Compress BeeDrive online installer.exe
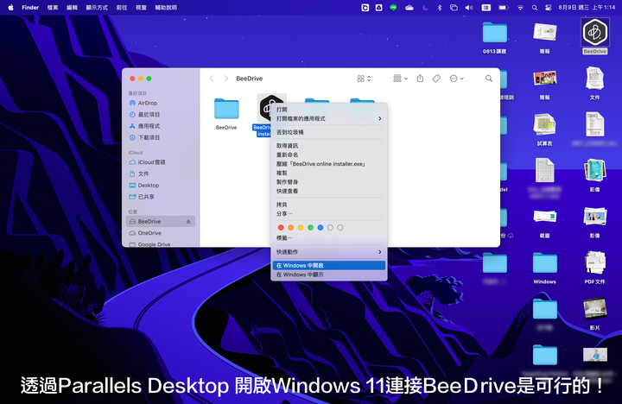Screen dimensions: 622x404 click(328, 164)
